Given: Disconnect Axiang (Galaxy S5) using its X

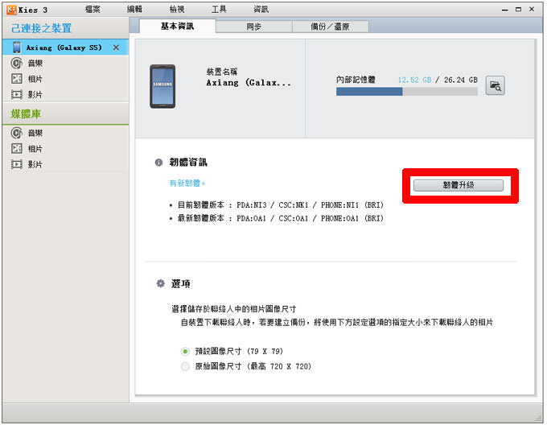Looking at the screenshot, I should (116, 47).
